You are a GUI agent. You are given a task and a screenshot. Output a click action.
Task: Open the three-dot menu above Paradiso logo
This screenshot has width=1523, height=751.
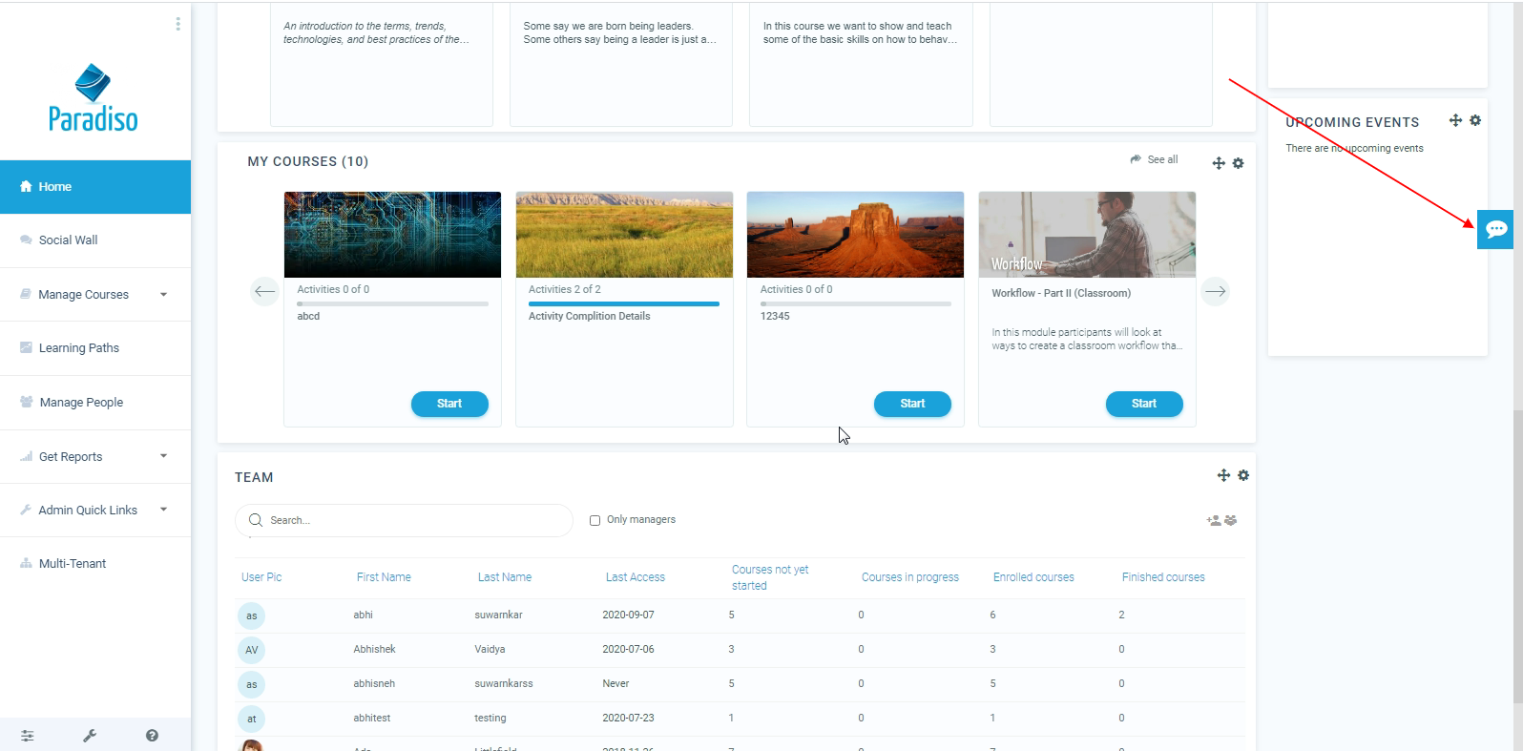click(x=177, y=24)
